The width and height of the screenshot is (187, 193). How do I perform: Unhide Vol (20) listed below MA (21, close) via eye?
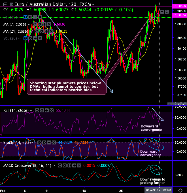click(25, 38)
